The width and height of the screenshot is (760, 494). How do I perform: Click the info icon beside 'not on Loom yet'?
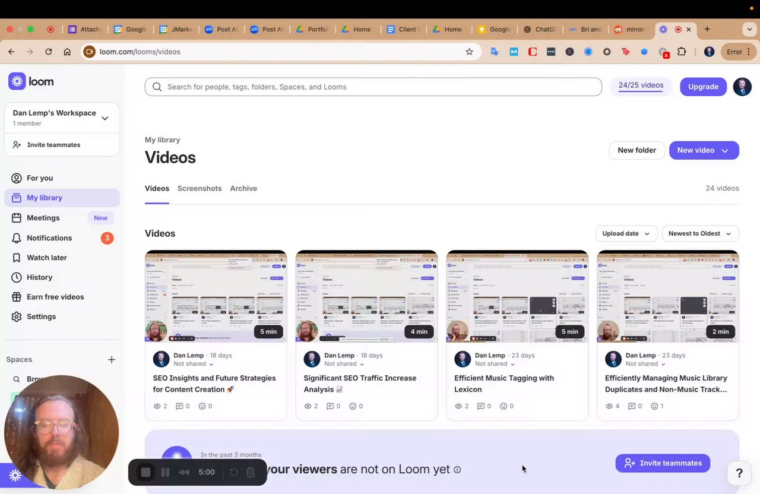pos(457,470)
